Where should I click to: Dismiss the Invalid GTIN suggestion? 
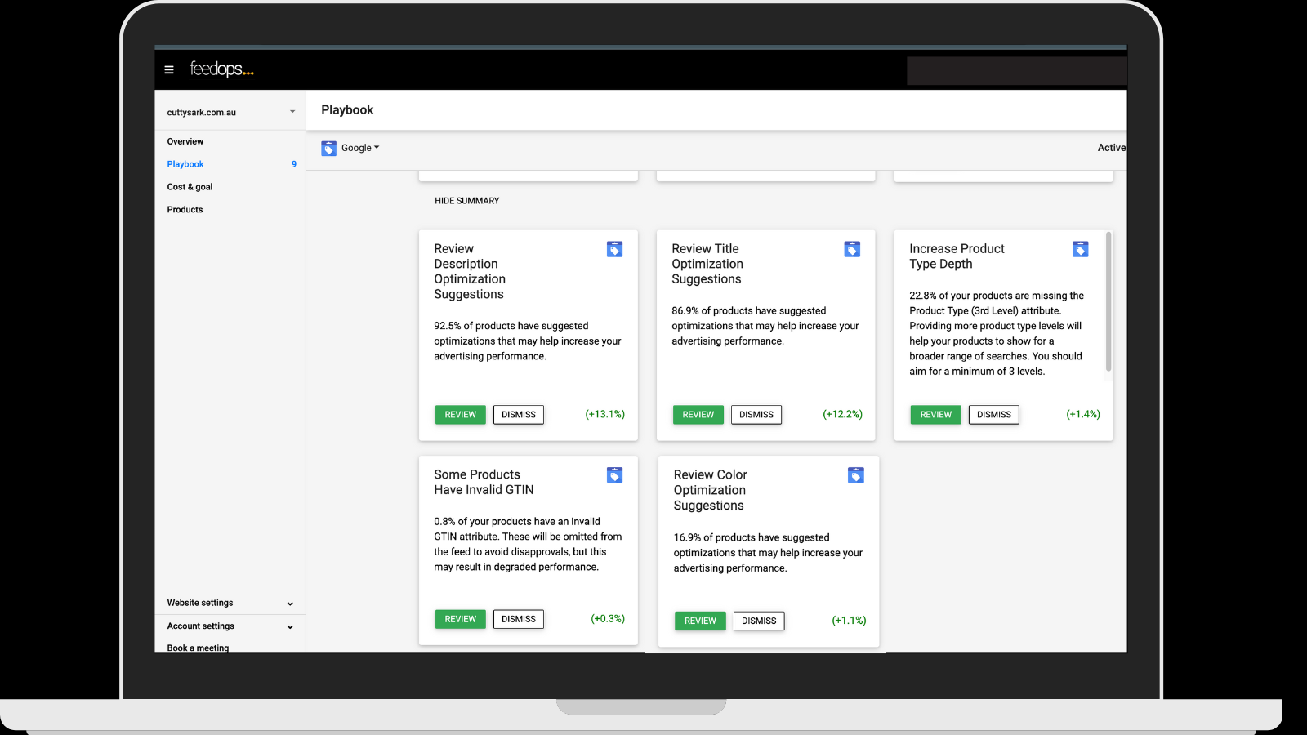tap(518, 619)
